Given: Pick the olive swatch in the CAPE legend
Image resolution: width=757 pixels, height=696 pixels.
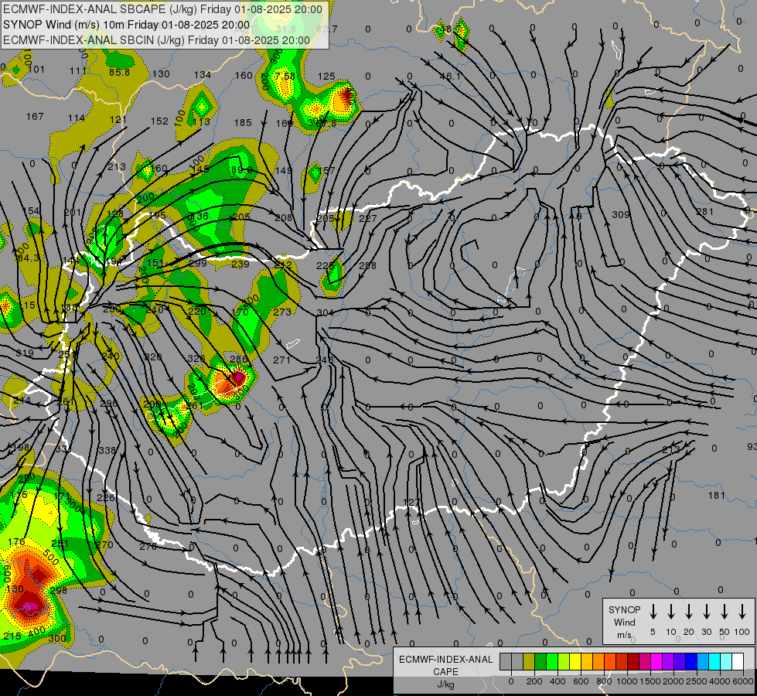Looking at the screenshot, I should tap(529, 662).
